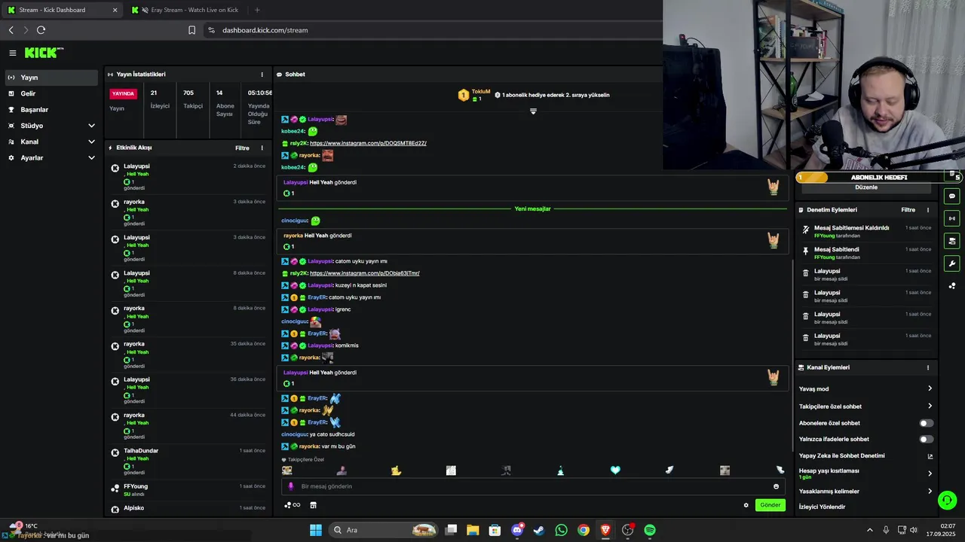Open first rsly2K Instagram link DOQSMT8Ed2Z
Screen dimensions: 965x542
(368, 143)
